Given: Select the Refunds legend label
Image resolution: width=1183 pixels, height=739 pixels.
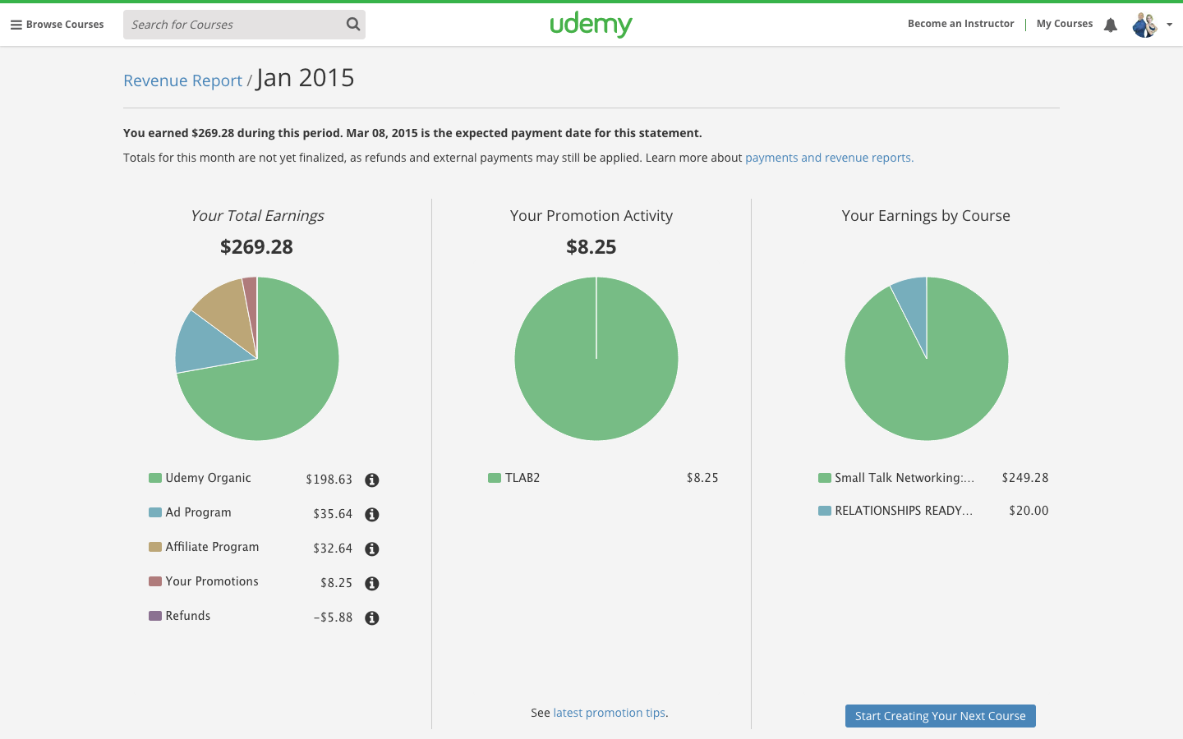Looking at the screenshot, I should [x=188, y=616].
